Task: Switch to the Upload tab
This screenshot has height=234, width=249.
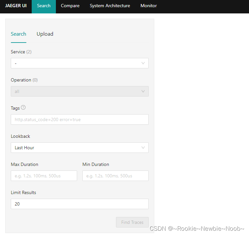Action: click(45, 34)
